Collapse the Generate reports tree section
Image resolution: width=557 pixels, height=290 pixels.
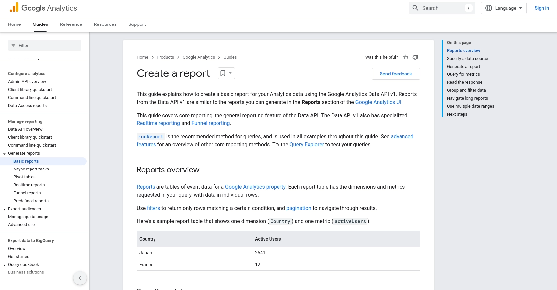click(x=4, y=154)
